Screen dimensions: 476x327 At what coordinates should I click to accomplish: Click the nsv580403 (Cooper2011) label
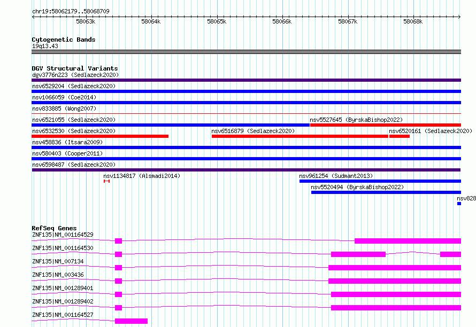point(67,153)
